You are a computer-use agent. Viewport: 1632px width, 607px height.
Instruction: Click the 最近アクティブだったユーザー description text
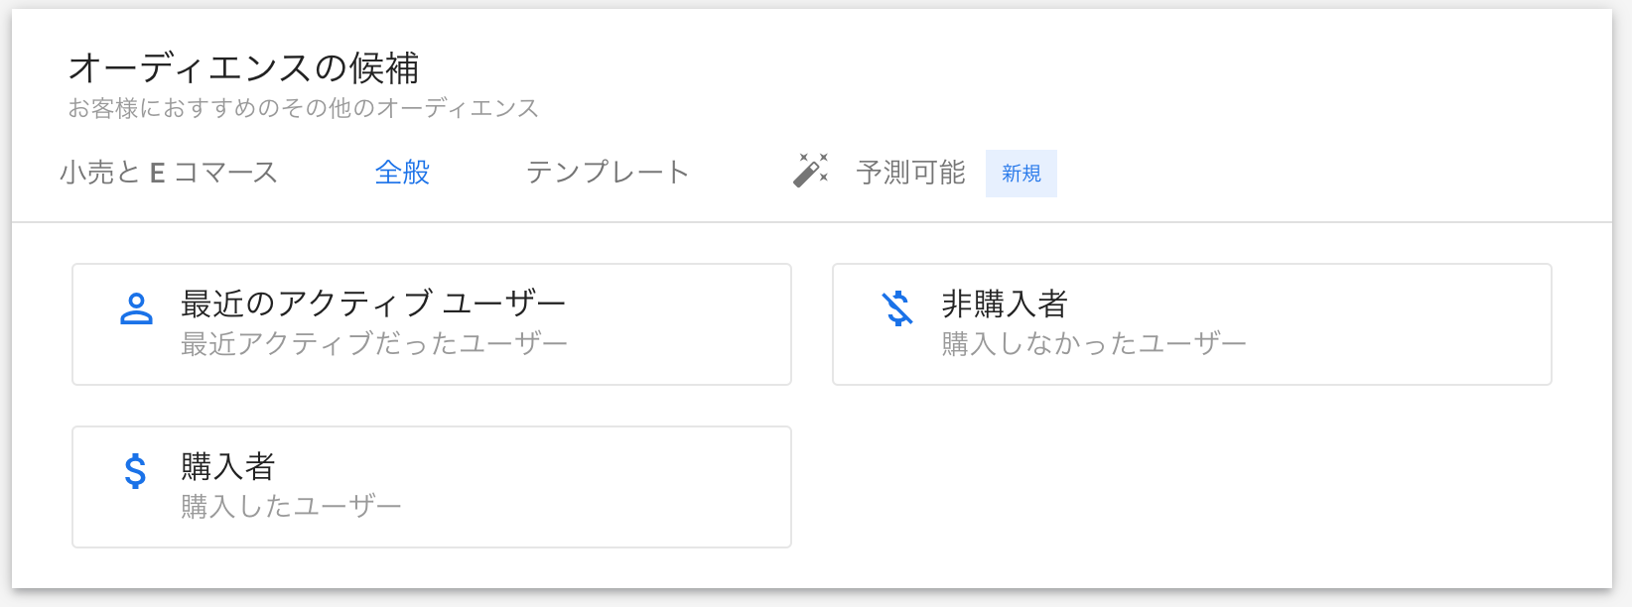[374, 343]
